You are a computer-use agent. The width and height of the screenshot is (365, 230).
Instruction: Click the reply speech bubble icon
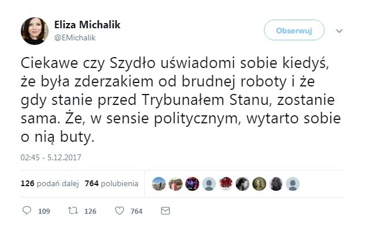pyautogui.click(x=27, y=210)
